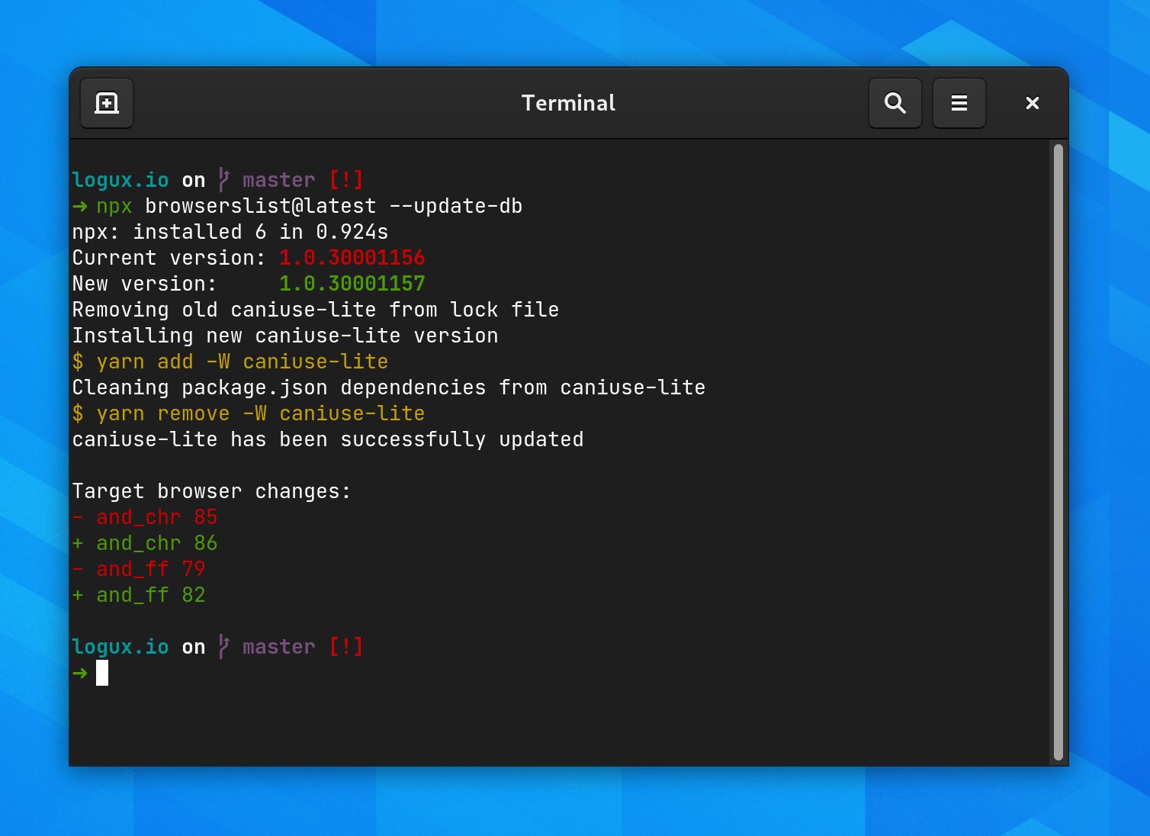The image size is (1150, 836).
Task: Click the '$ yarn add -W caniuse-lite' line
Action: (230, 362)
